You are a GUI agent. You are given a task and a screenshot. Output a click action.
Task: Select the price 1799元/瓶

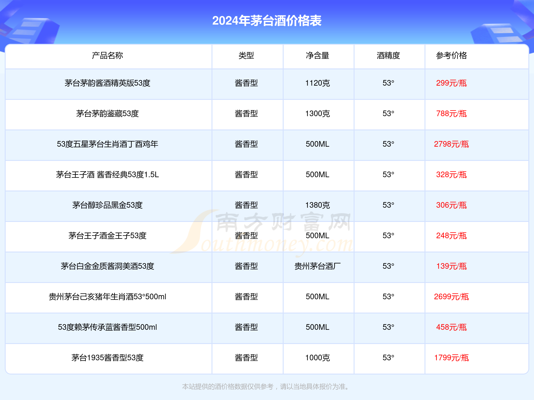point(452,358)
